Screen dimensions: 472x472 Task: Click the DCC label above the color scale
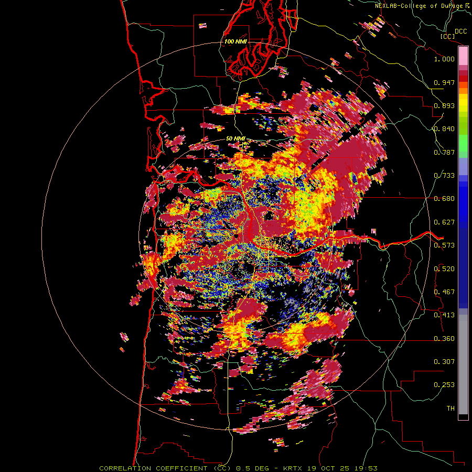point(460,31)
